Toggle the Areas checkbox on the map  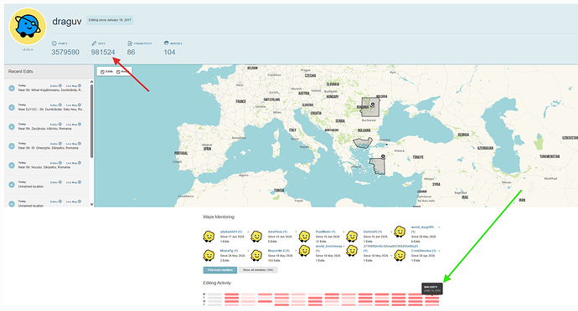118,72
